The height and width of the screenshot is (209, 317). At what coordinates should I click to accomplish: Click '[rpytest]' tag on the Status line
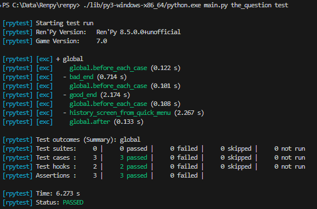point(17,202)
